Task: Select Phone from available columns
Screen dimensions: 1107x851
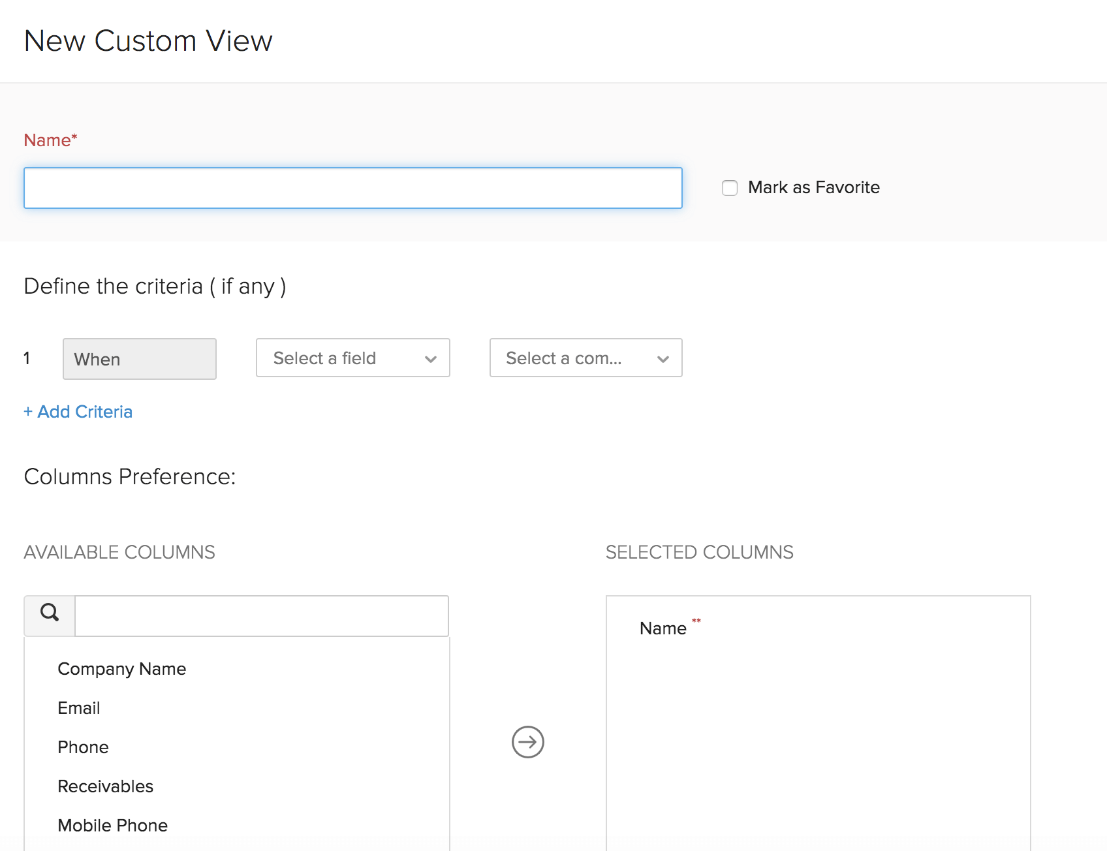Action: pos(83,747)
